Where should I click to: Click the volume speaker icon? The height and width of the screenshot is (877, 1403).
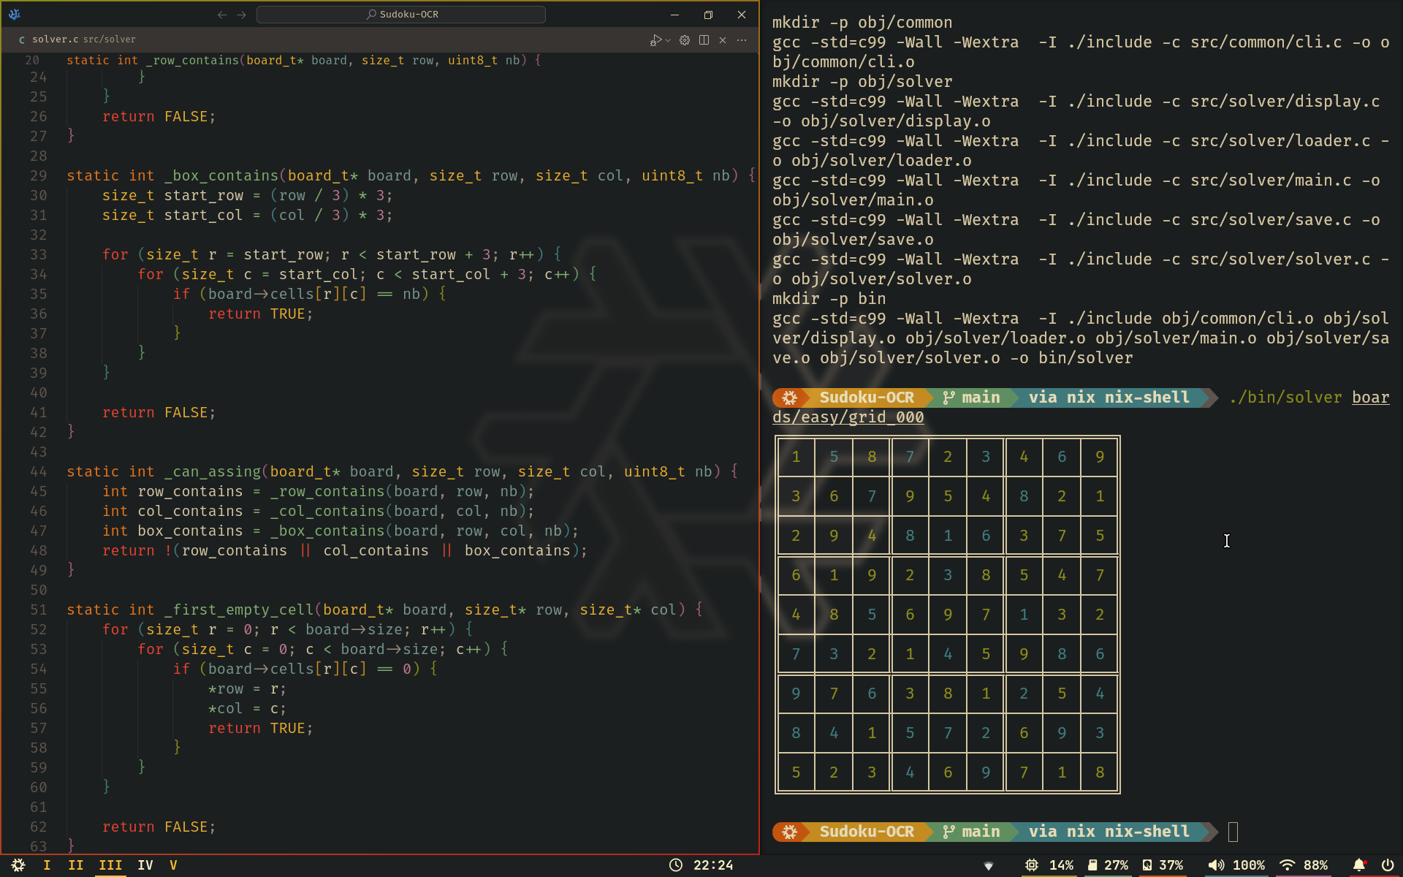click(x=1216, y=865)
